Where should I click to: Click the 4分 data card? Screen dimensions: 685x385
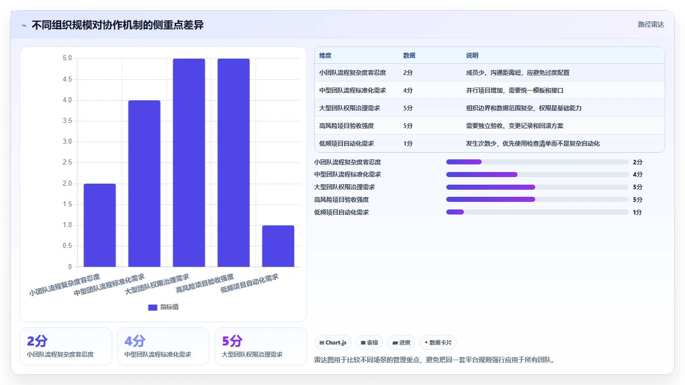163,346
